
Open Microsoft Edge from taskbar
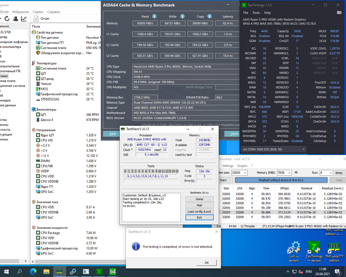33,271
